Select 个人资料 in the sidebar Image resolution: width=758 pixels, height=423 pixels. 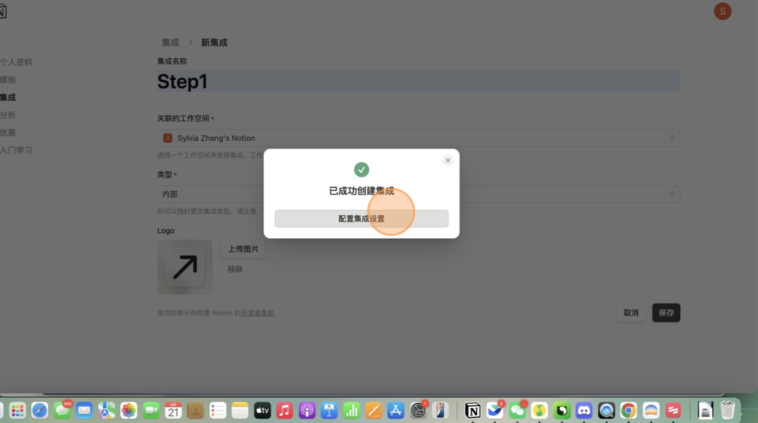pos(16,62)
